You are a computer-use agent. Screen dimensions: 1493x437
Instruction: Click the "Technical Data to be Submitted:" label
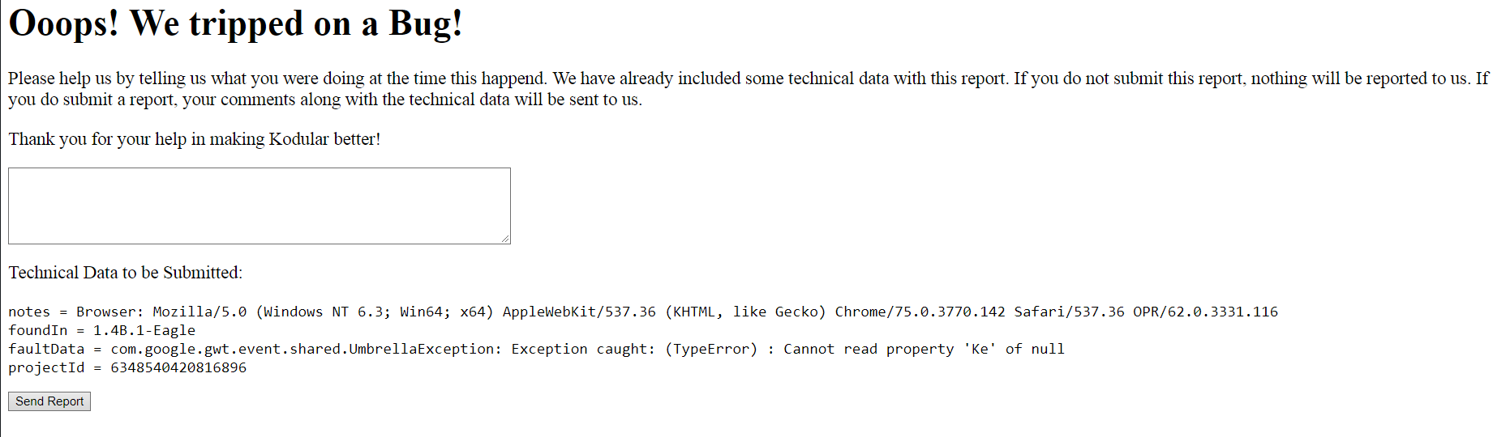click(x=126, y=273)
